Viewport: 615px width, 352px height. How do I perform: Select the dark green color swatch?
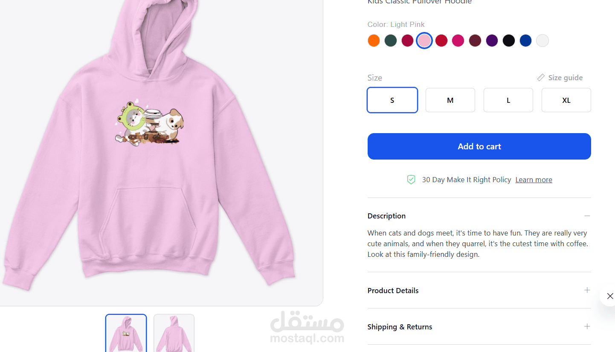[391, 41]
